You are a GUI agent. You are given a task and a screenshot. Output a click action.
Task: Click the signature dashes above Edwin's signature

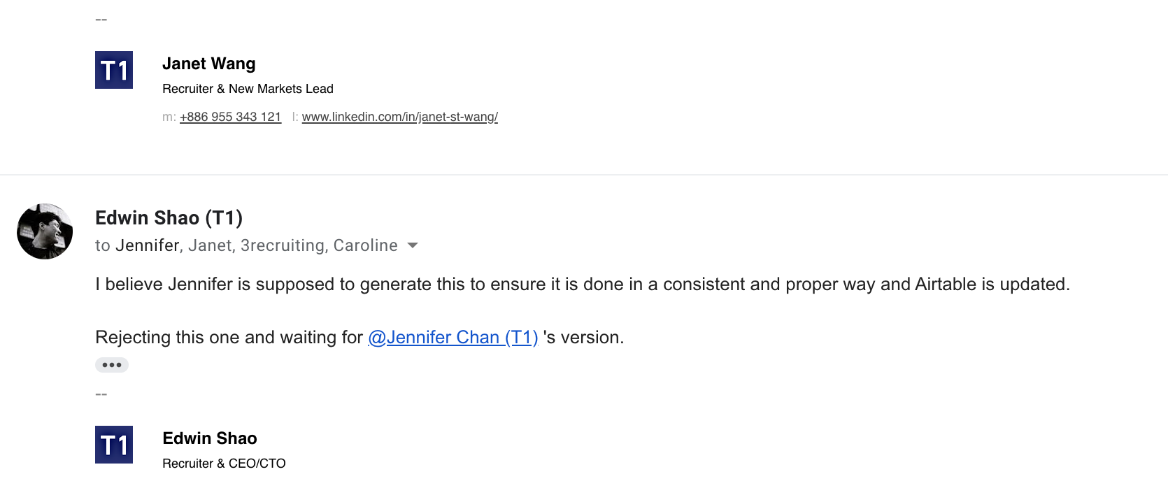coord(101,394)
